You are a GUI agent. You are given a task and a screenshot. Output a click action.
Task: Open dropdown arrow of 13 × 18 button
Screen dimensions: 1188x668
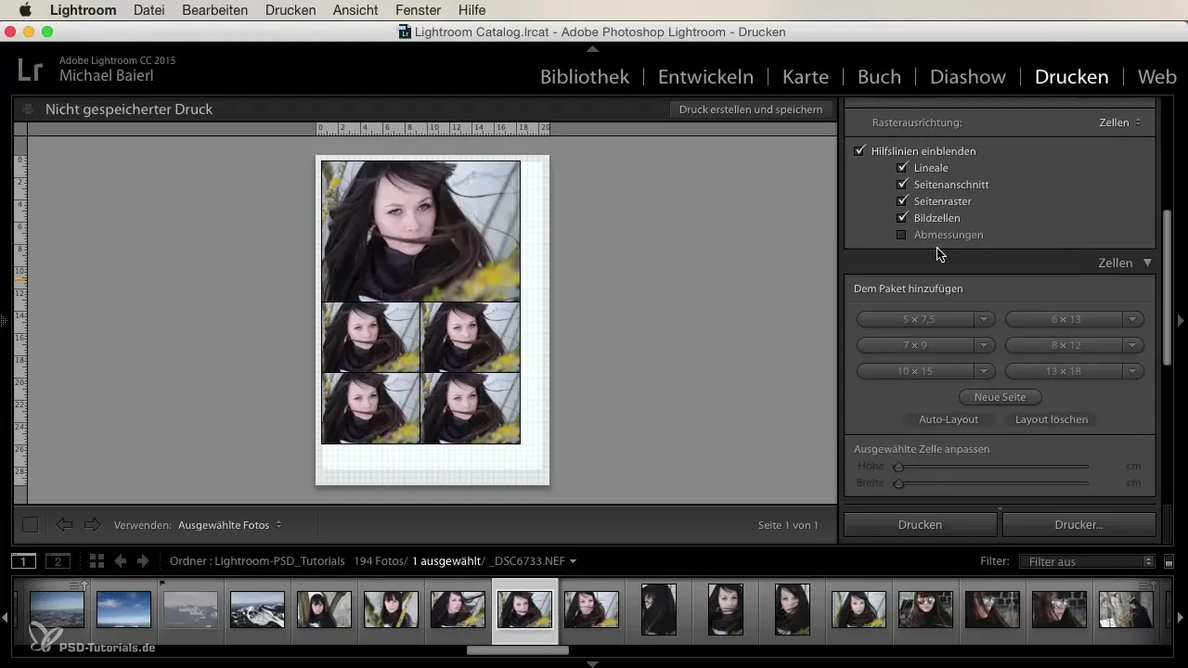[1131, 371]
